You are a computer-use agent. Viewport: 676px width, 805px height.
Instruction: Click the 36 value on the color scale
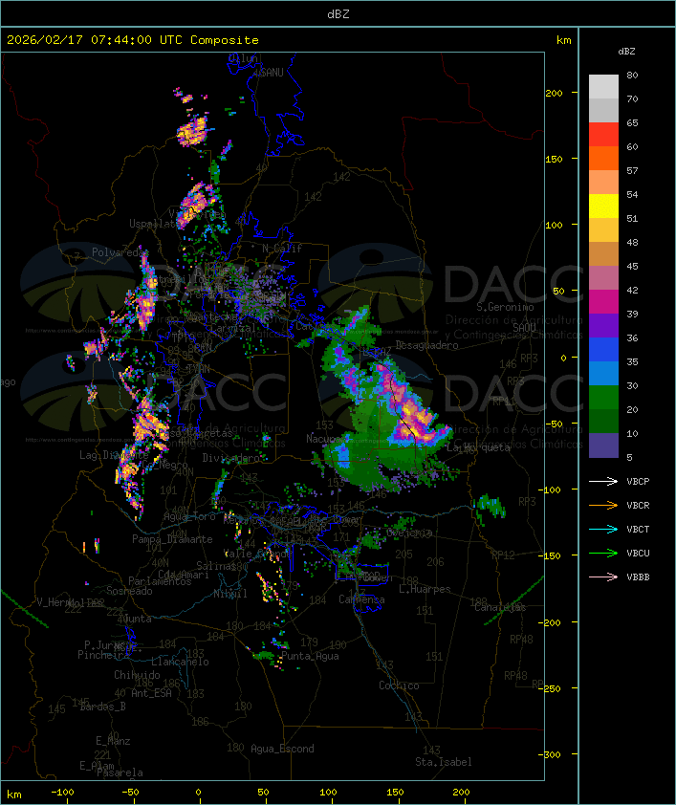pos(632,337)
